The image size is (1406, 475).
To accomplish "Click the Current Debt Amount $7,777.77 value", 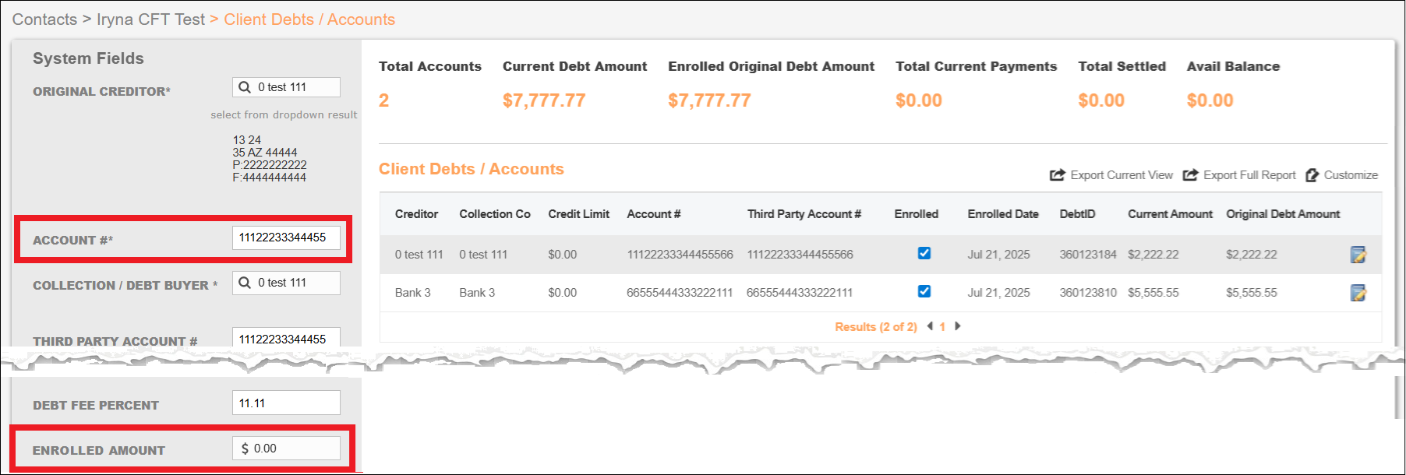I will point(544,100).
